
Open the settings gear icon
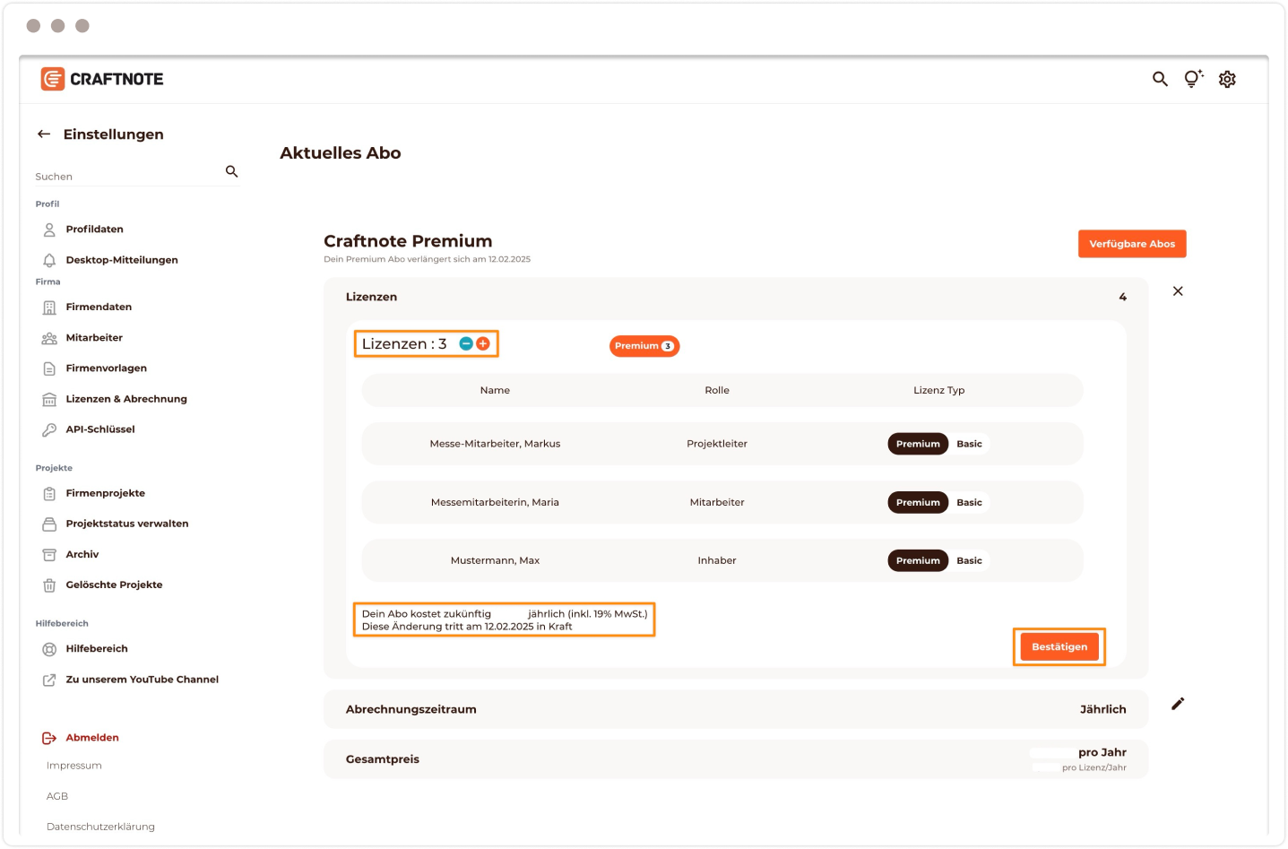(1227, 79)
